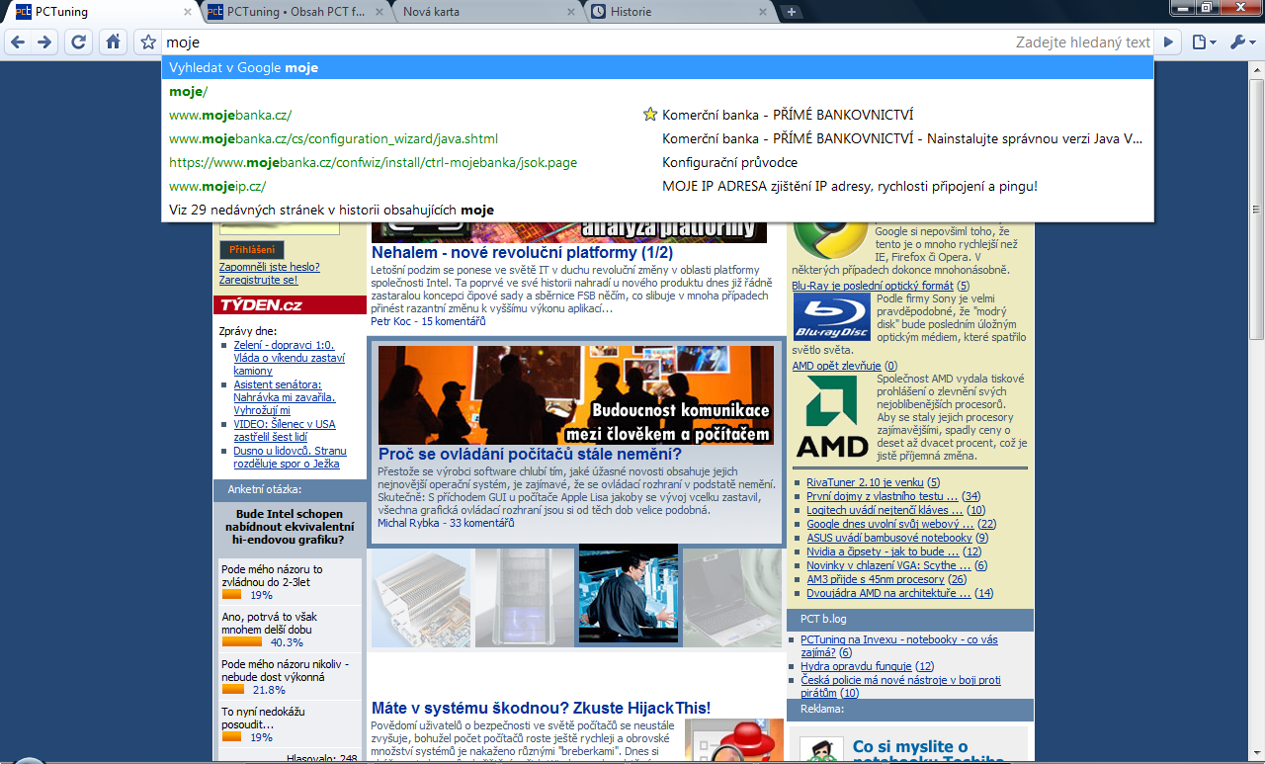Open 'Dvoujádra AMD na architektuře' link
Screen dimensions: 1265x764
pyautogui.click(x=888, y=593)
